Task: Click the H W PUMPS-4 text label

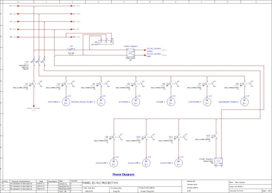Action: [54, 102]
